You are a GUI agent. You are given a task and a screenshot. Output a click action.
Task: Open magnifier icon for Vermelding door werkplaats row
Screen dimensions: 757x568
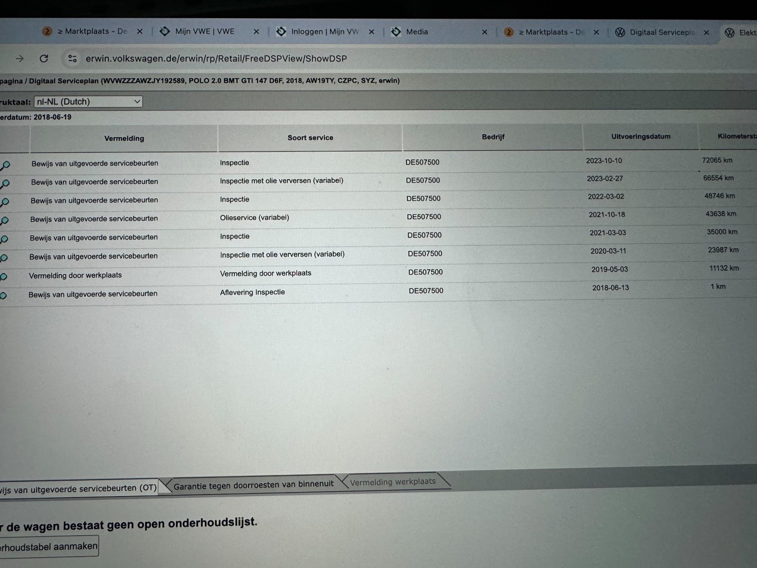tap(3, 277)
